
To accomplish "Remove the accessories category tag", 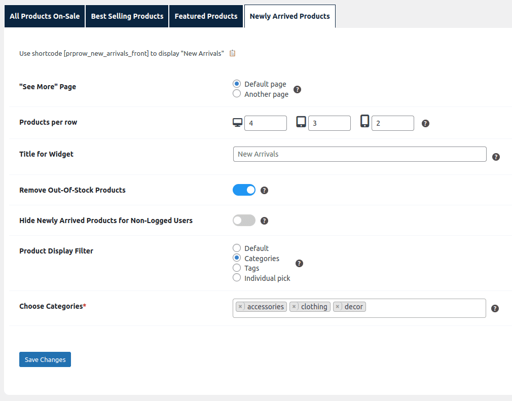I will [x=240, y=307].
